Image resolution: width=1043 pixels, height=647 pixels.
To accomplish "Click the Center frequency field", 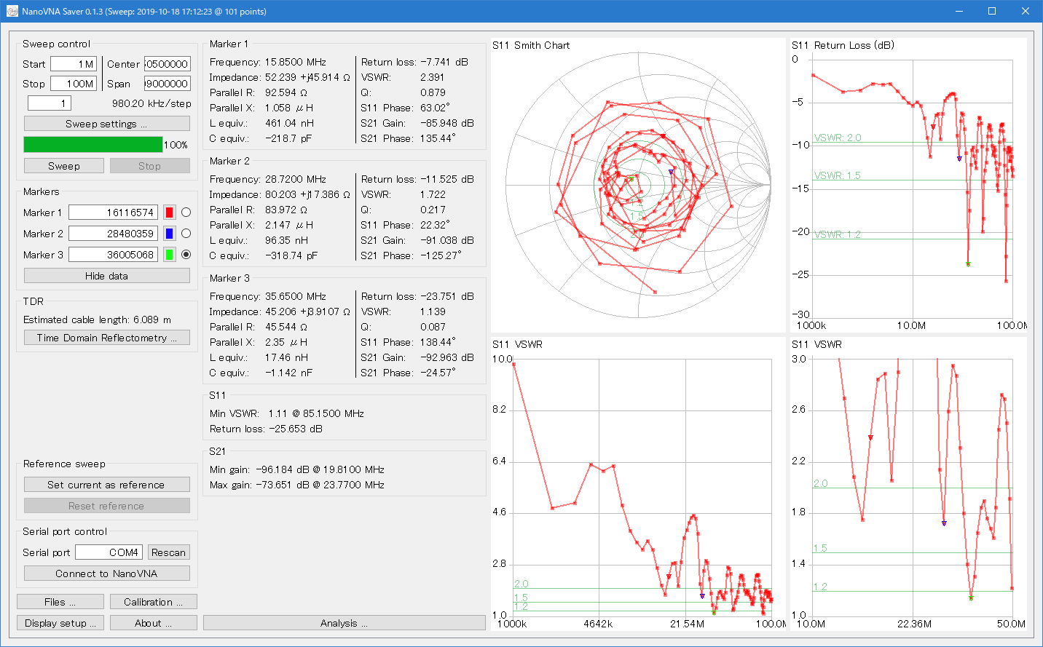I will 167,64.
